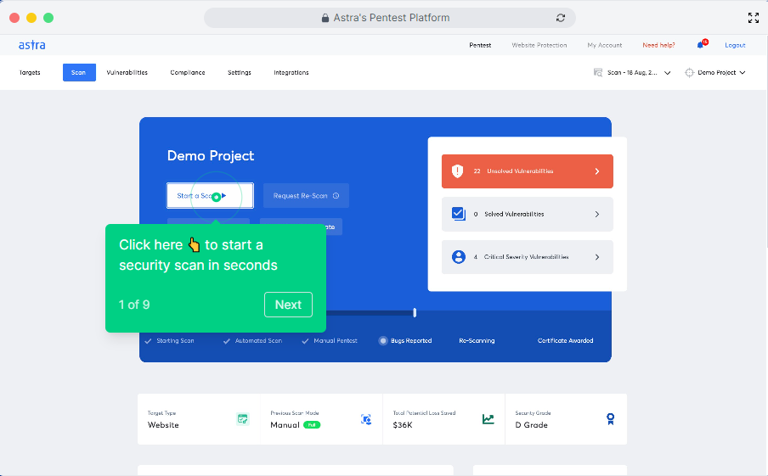This screenshot has width=768, height=476.
Task: Open the Integrations tab
Action: (x=291, y=72)
